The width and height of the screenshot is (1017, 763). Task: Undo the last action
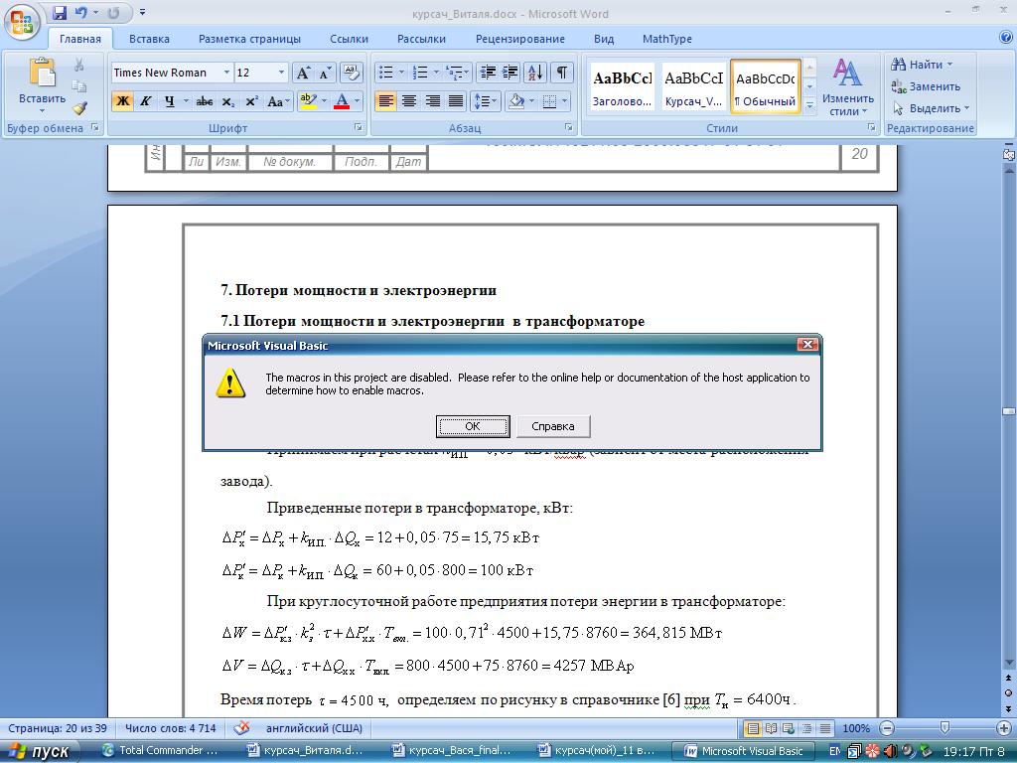pyautogui.click(x=81, y=12)
